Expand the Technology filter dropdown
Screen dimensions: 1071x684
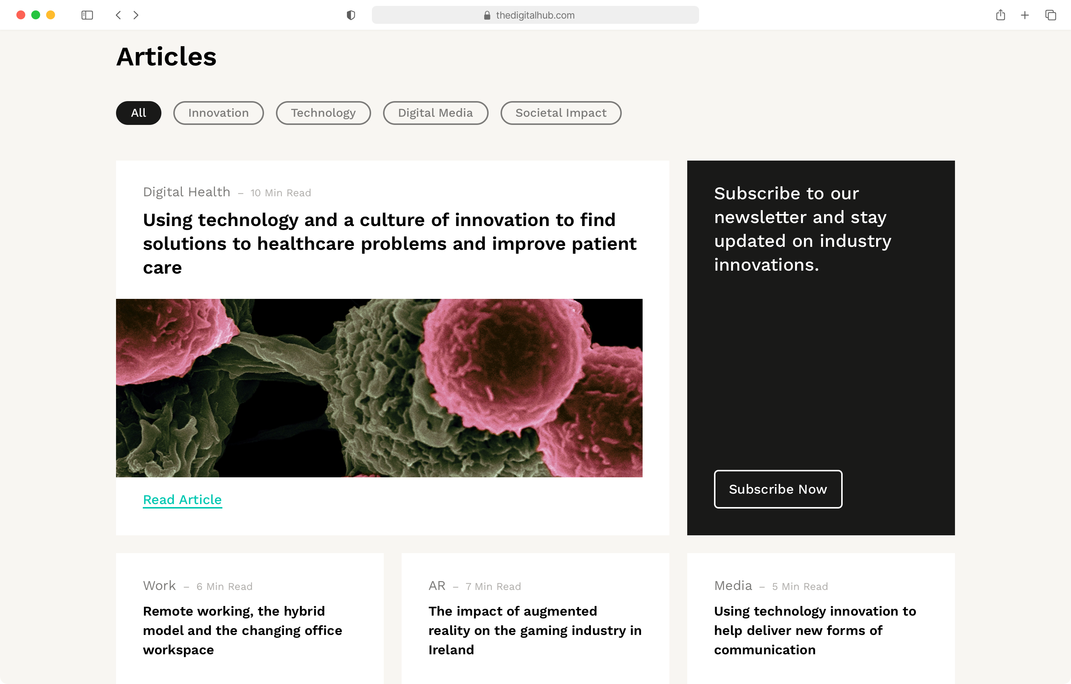(x=324, y=113)
